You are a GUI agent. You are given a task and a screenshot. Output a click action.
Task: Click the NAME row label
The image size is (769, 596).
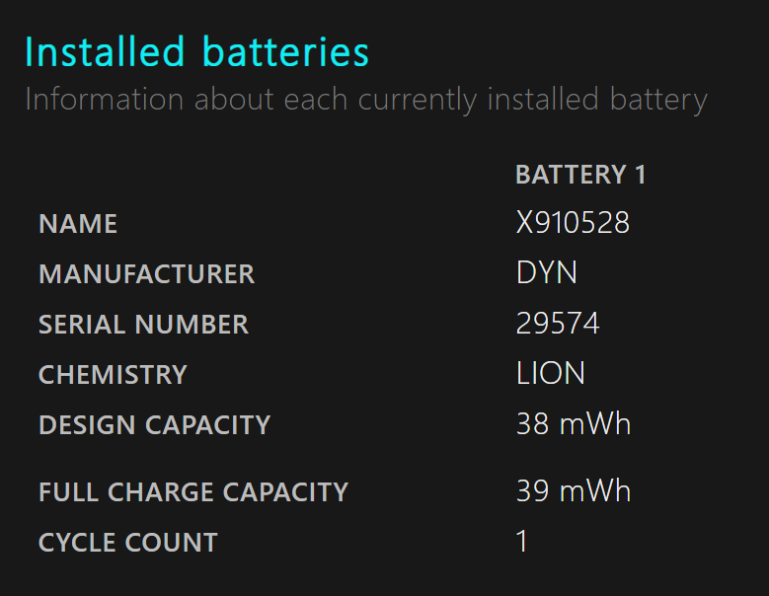pos(78,224)
